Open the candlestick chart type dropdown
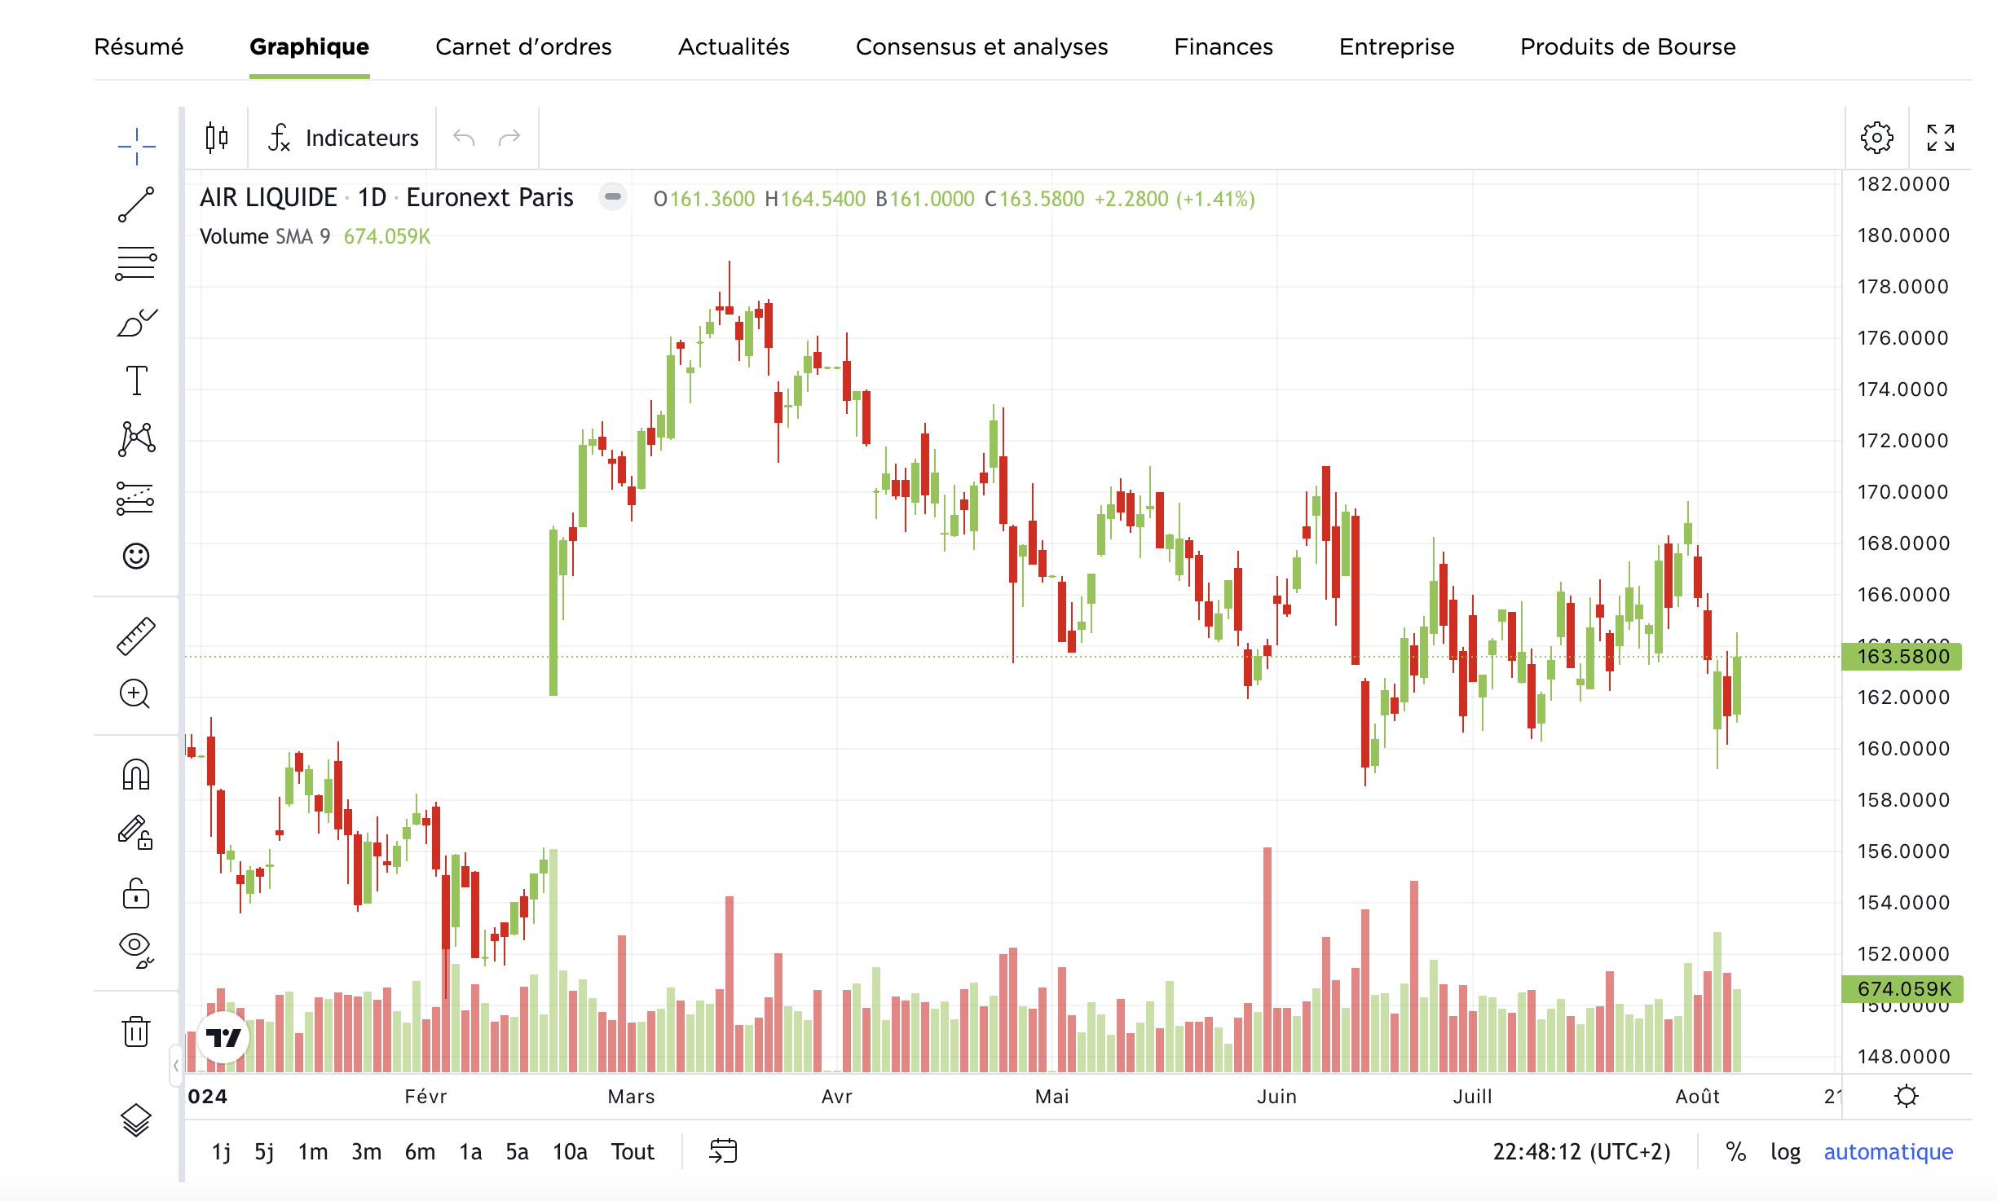The image size is (1997, 1201). click(x=217, y=138)
